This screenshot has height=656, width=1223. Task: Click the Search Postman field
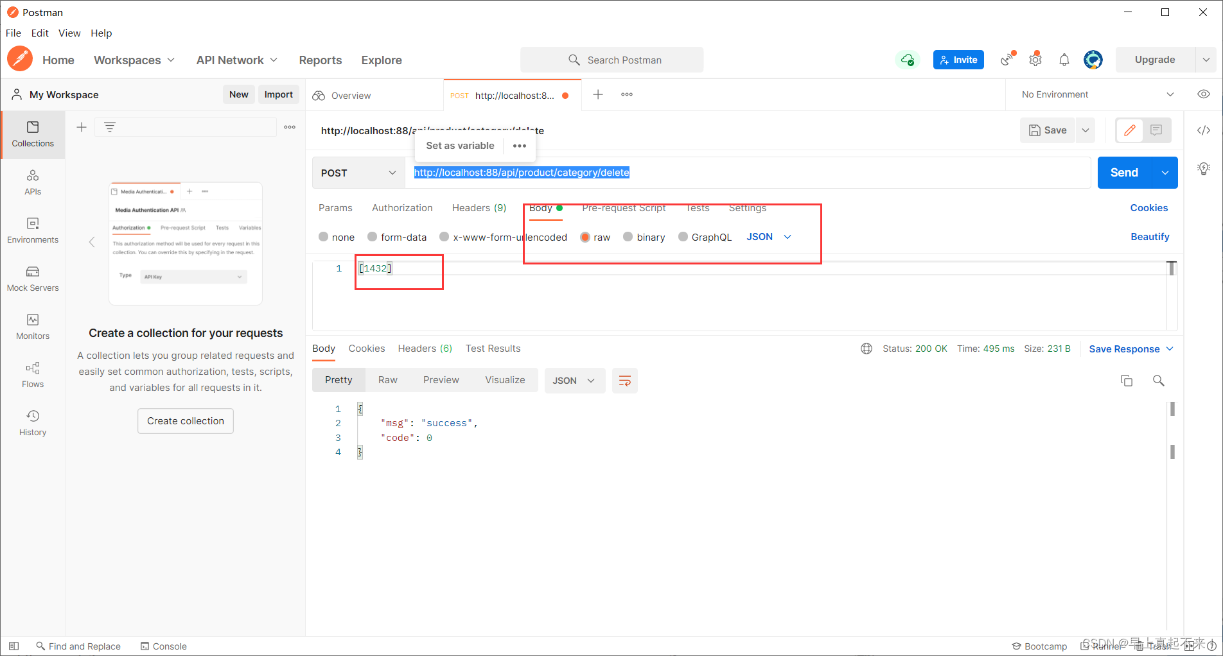coord(612,60)
